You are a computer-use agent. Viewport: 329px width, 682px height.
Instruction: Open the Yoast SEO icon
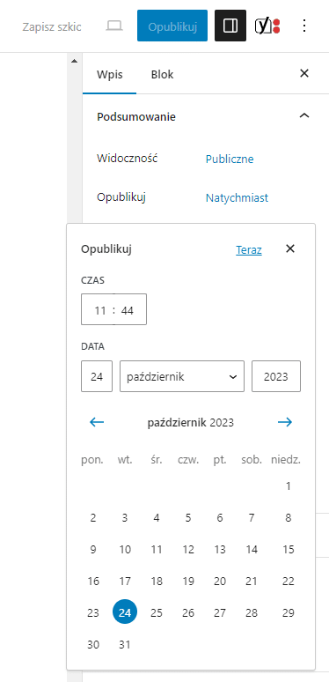coord(267,26)
